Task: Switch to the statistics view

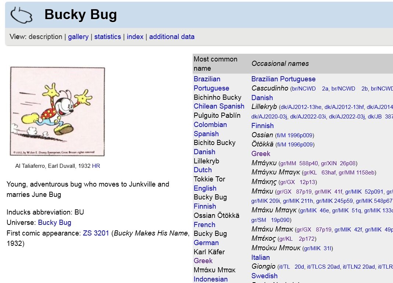Action: click(107, 37)
